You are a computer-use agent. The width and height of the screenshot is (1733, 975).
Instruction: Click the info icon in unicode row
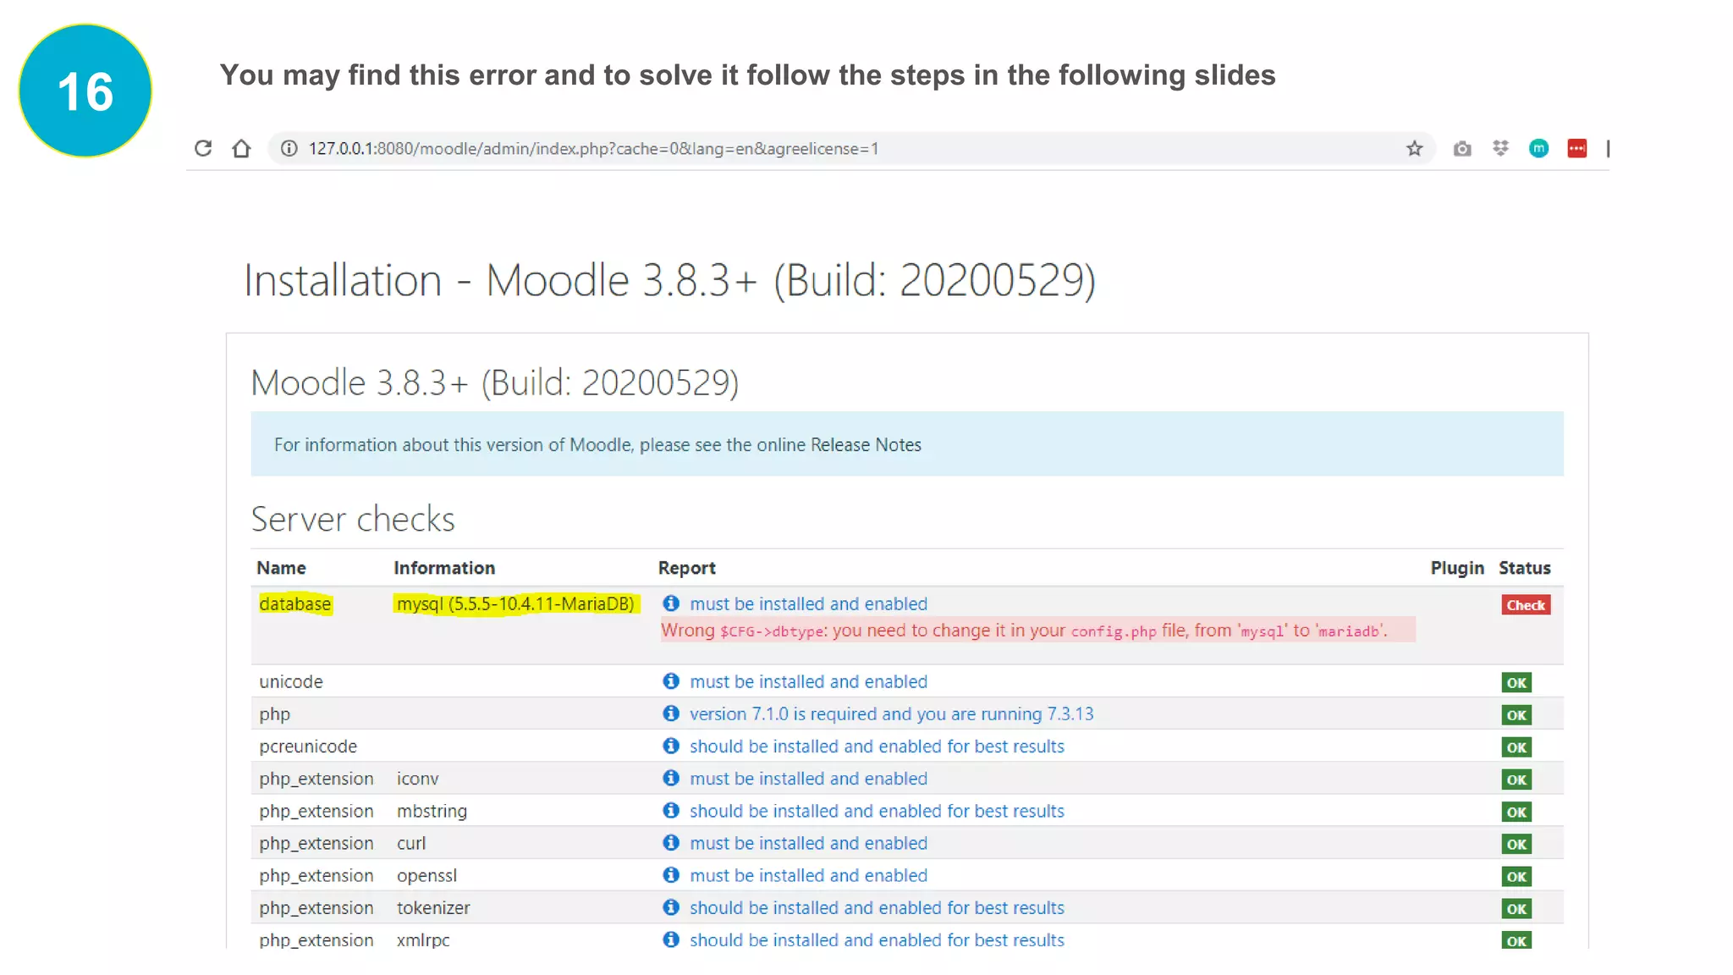tap(671, 681)
